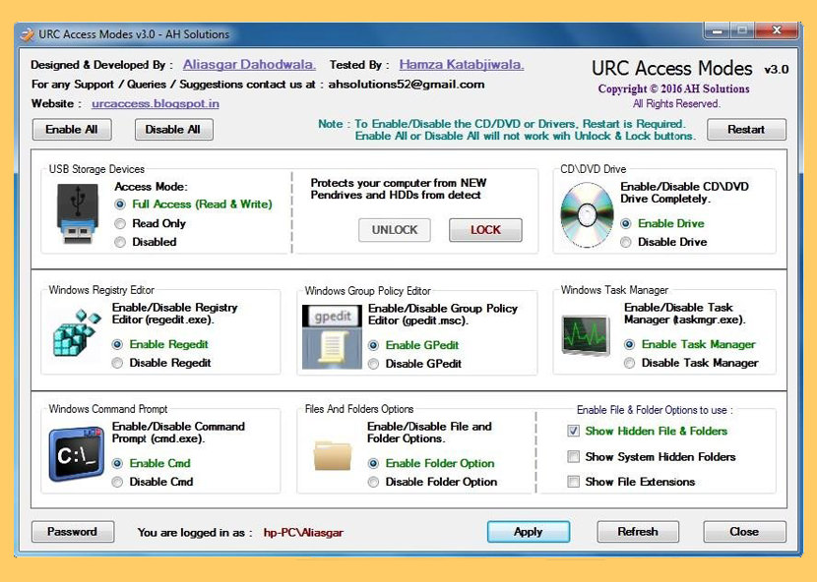The width and height of the screenshot is (817, 582).
Task: Select Disable Task Manager option
Action: pos(630,363)
